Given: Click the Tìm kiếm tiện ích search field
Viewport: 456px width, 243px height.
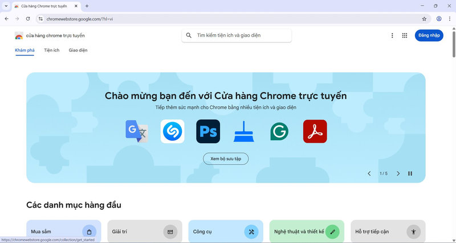Looking at the screenshot, I should point(237,35).
